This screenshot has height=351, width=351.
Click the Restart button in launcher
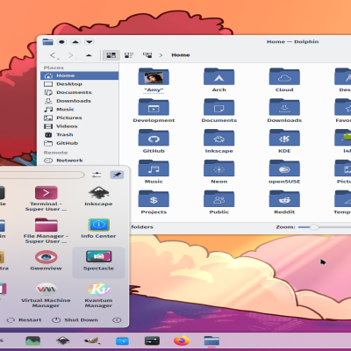click(24, 320)
